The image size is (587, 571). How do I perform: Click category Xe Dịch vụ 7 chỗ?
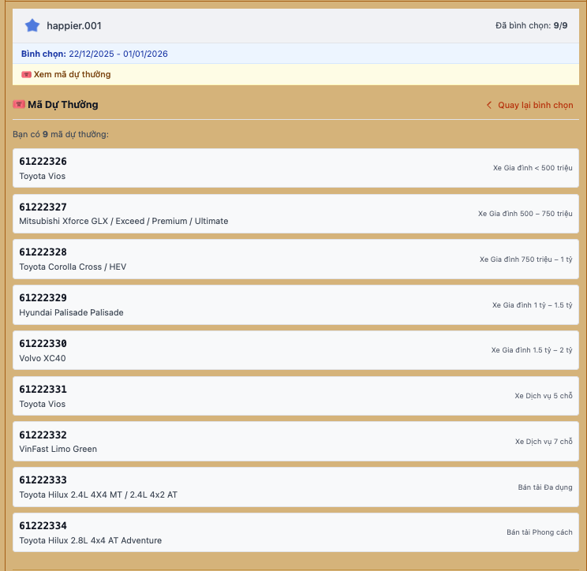click(x=544, y=442)
